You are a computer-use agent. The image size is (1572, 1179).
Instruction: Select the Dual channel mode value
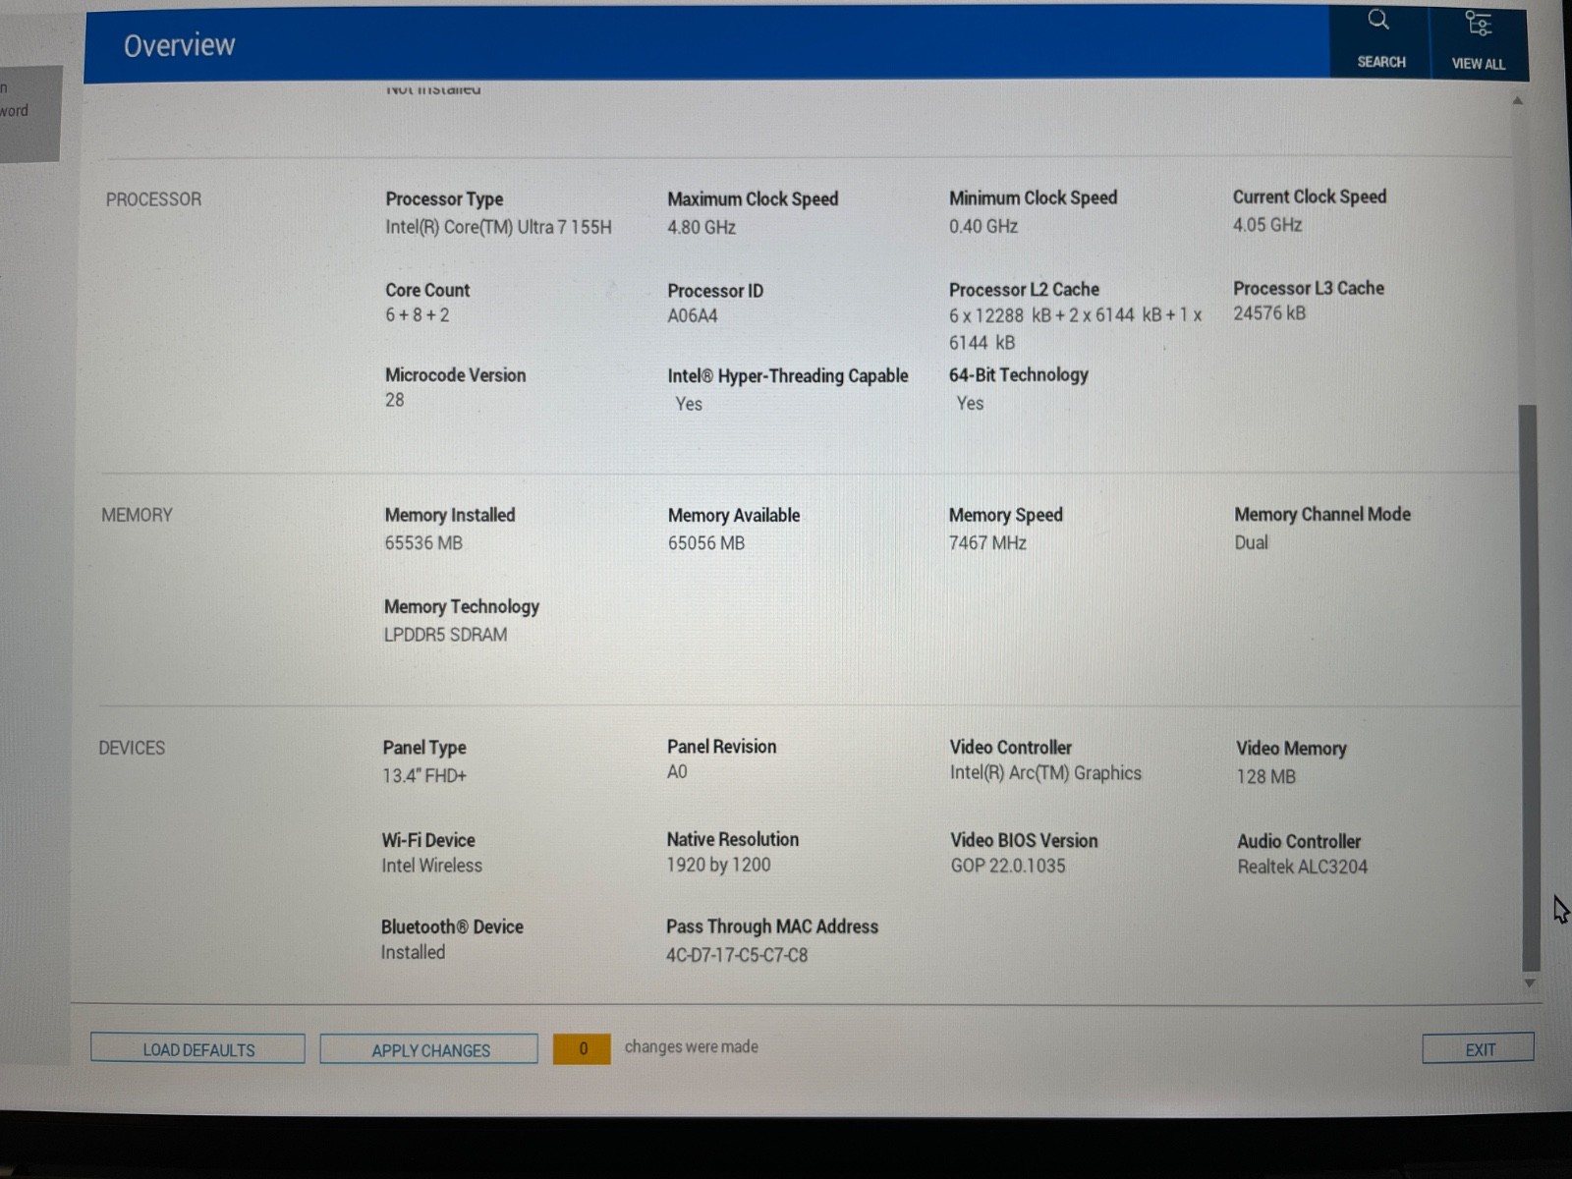point(1252,542)
